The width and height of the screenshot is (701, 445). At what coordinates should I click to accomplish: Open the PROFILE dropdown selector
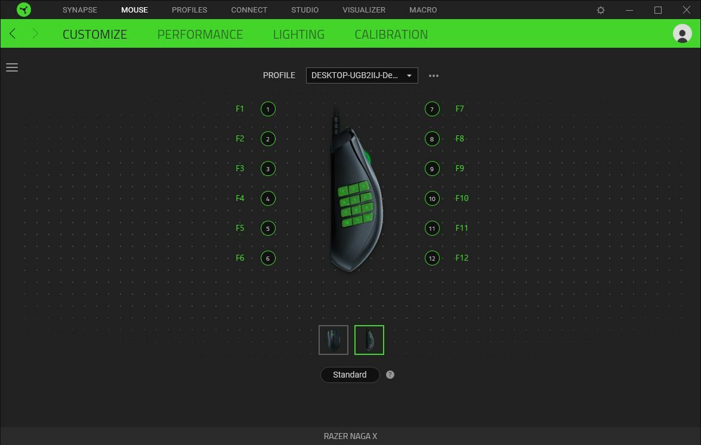[x=362, y=75]
